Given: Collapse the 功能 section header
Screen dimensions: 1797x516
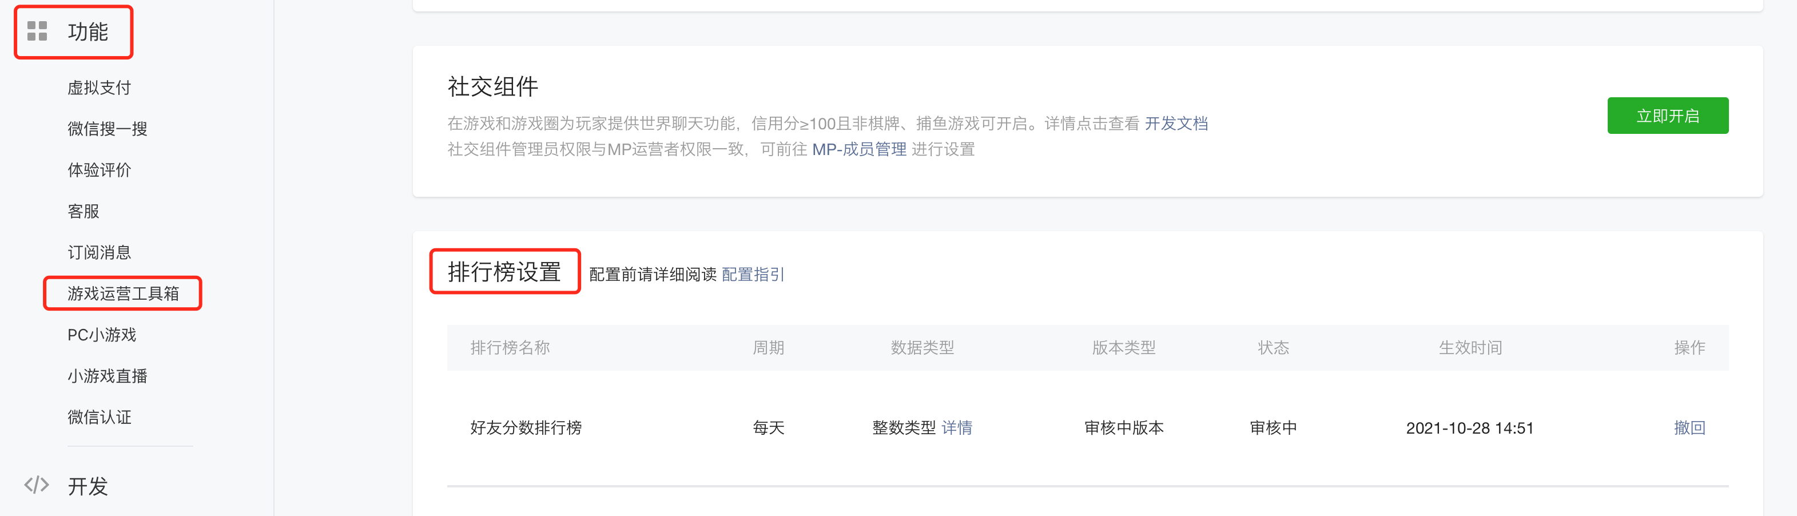Looking at the screenshot, I should point(87,32).
